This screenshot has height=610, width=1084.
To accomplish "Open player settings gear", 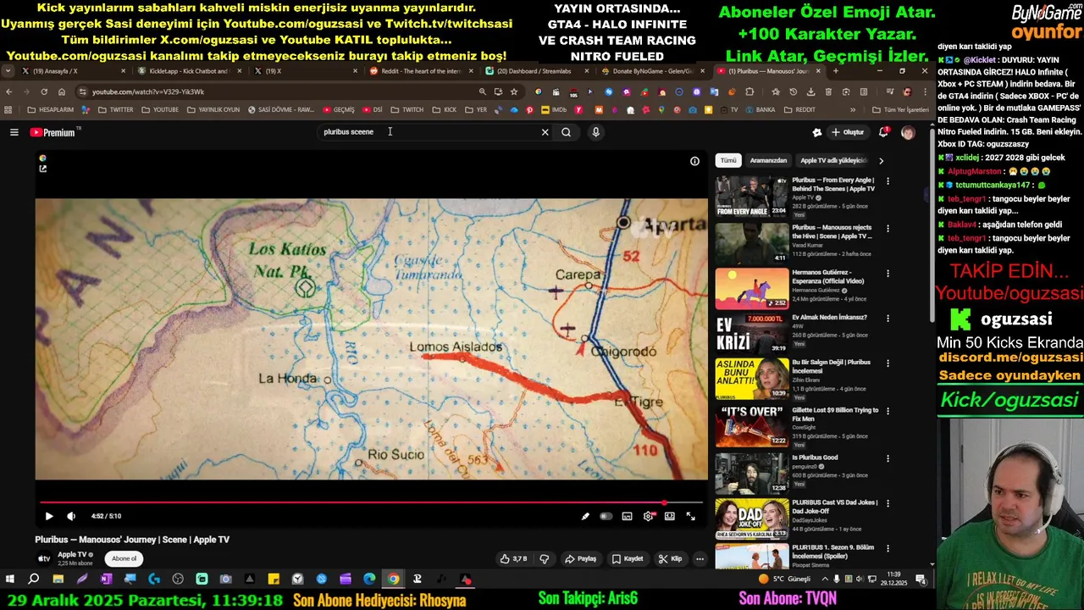I will 649,516.
